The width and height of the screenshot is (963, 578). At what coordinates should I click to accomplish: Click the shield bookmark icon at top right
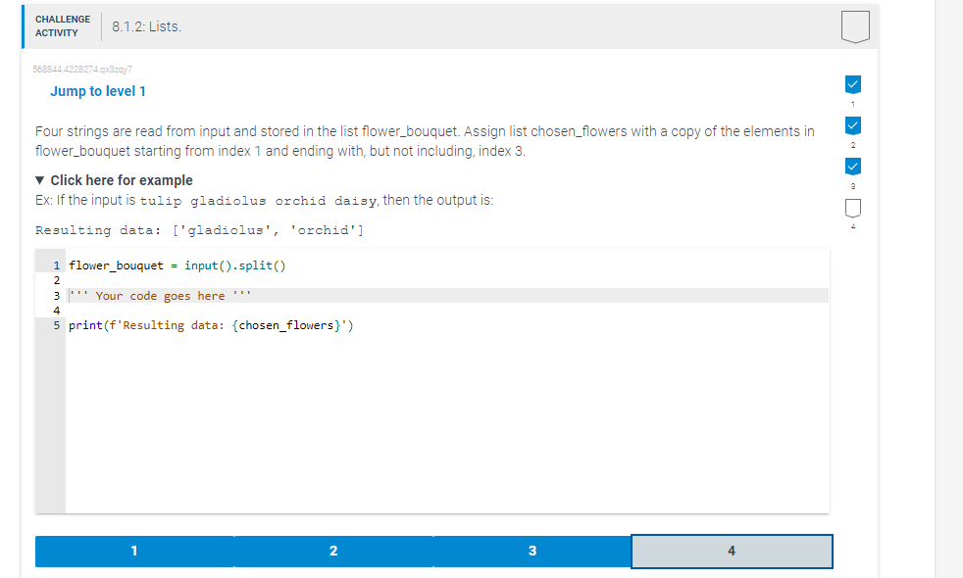(853, 26)
